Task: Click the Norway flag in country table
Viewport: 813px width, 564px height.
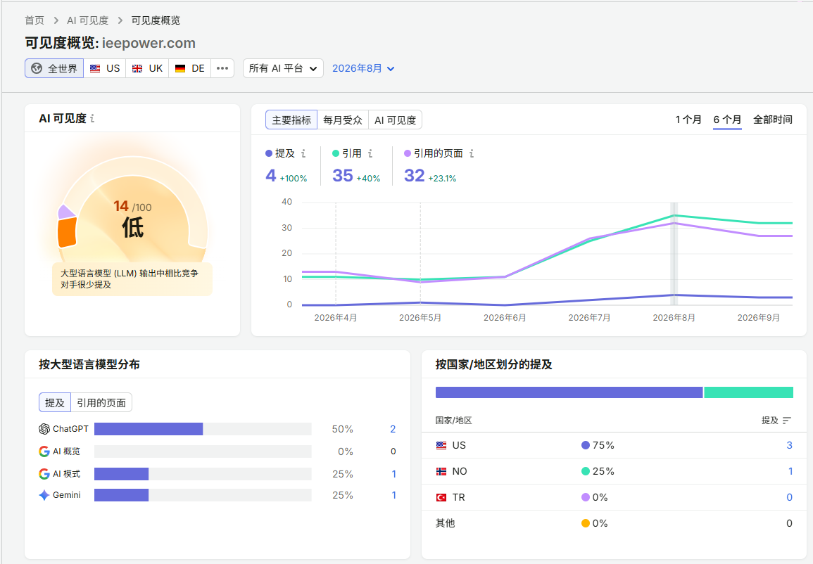Action: click(441, 471)
